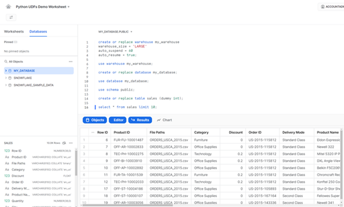Open the ACCOUNTADMIN role selector

tap(331, 7)
